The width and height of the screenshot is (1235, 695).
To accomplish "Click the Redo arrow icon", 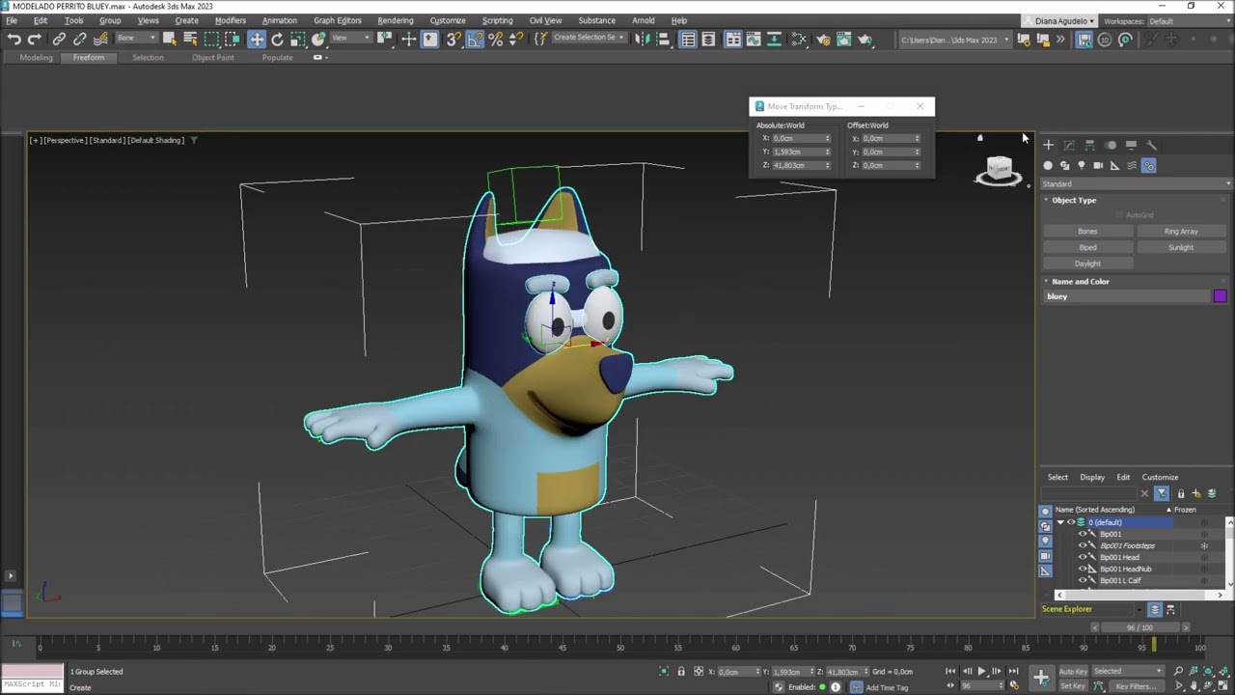I will (x=35, y=39).
